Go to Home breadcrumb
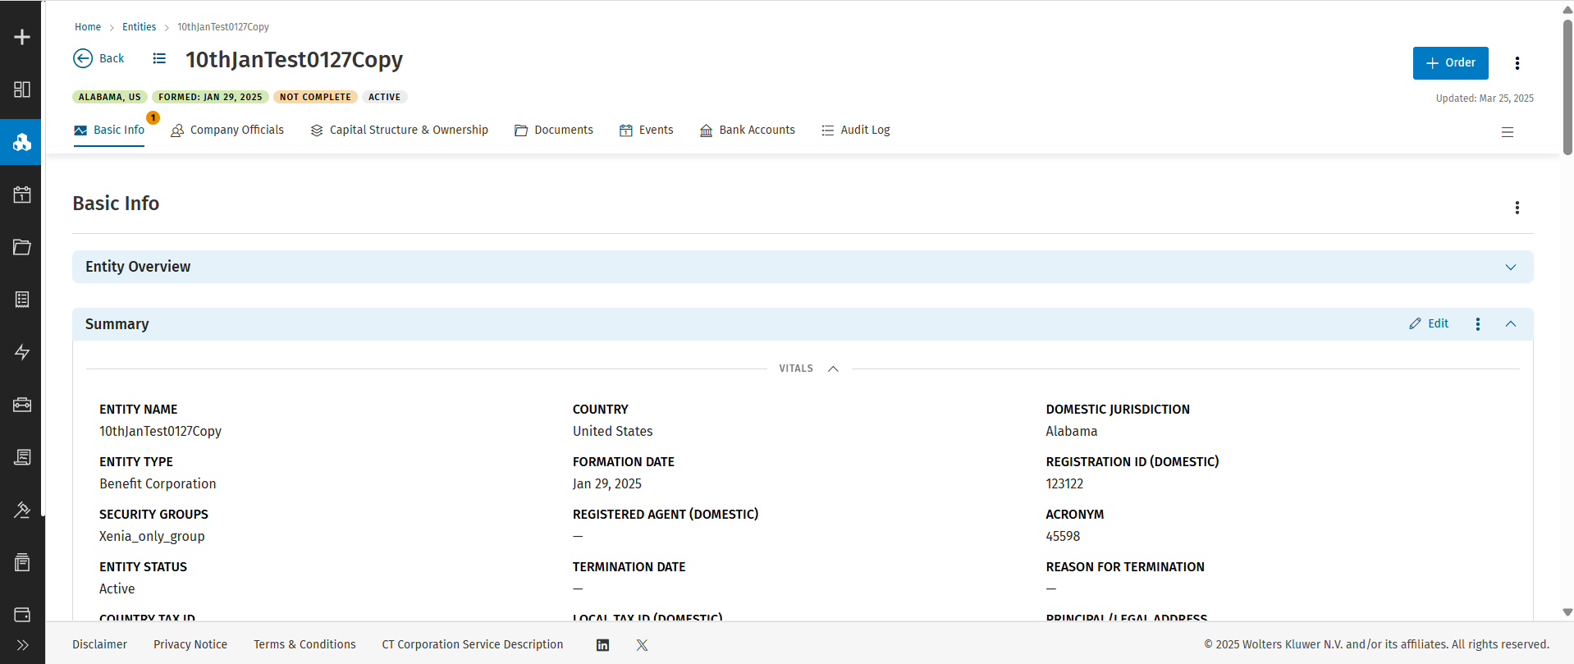The height and width of the screenshot is (664, 1574). (88, 27)
